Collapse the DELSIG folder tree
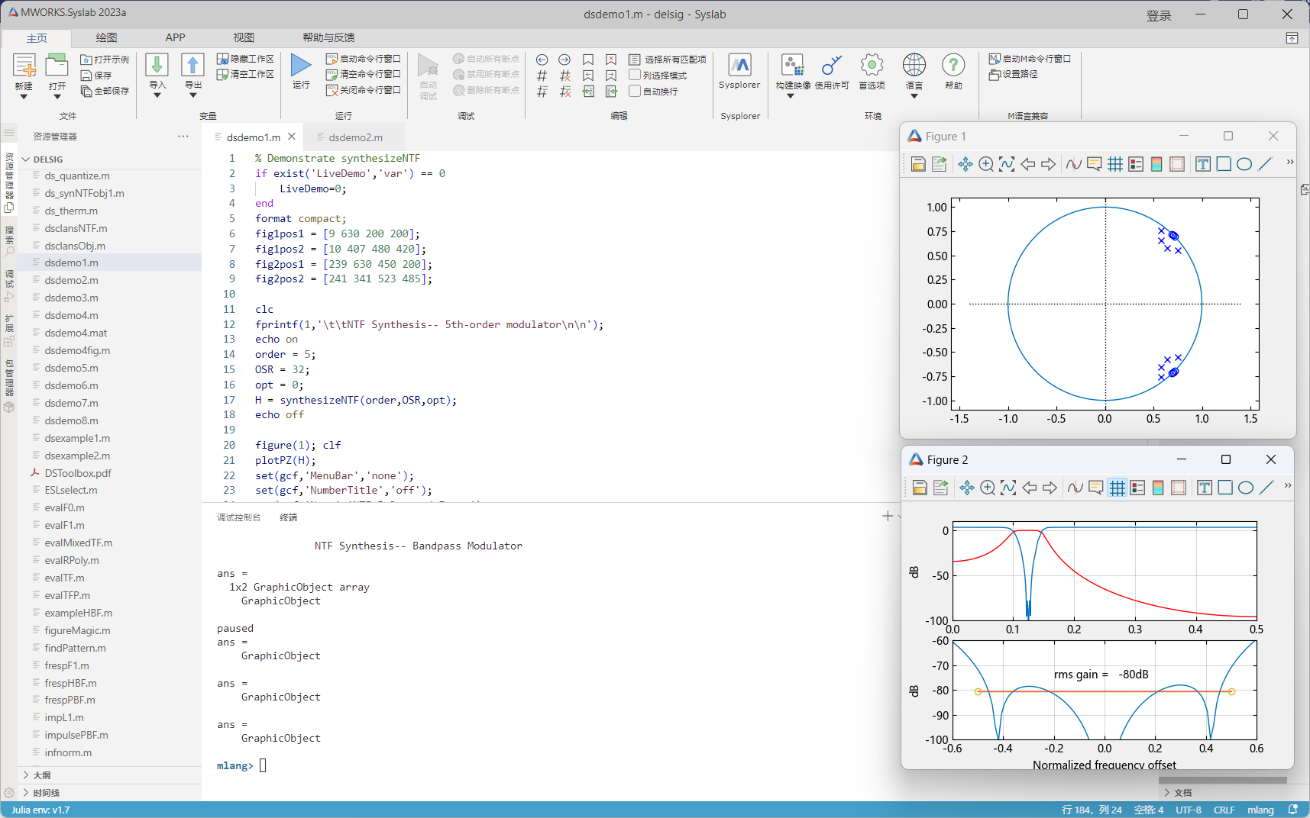This screenshot has height=818, width=1310. point(26,159)
